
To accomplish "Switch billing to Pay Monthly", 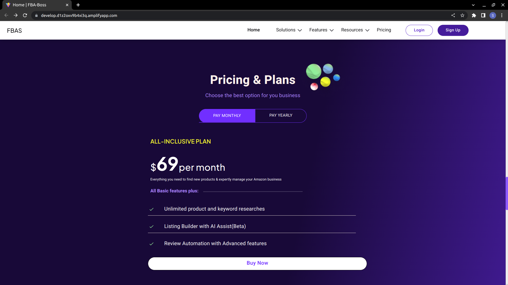I will click(x=227, y=116).
